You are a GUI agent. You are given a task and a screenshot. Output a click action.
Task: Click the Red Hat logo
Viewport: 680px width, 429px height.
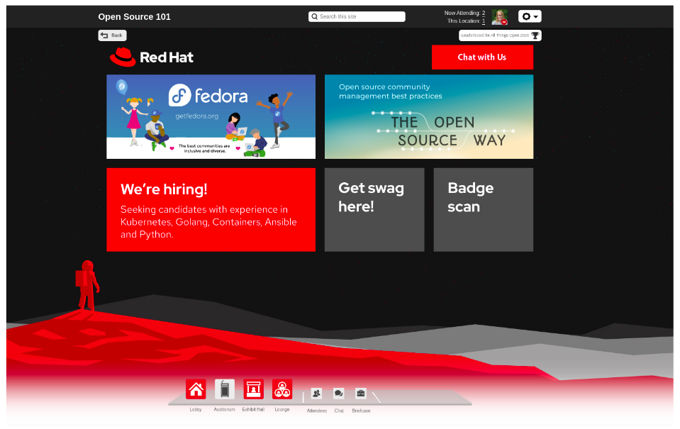151,57
